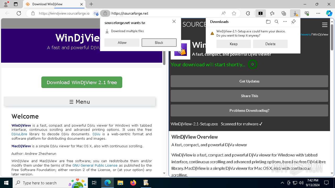This screenshot has width=335, height=188.
Task: Click the WinDjView Overview heading
Action: 194,137
